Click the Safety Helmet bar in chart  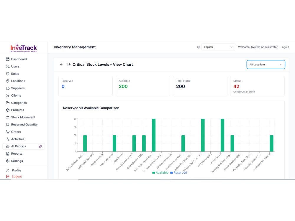click(85, 144)
